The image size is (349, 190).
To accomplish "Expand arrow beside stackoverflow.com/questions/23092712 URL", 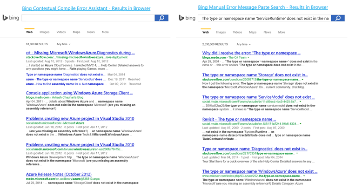I will [x=302, y=80].
